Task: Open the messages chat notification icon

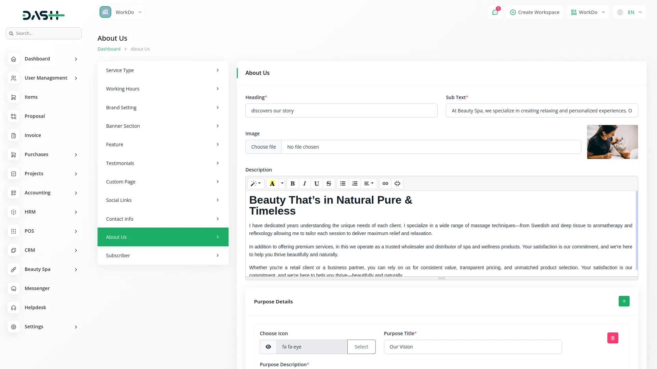Action: point(495,12)
